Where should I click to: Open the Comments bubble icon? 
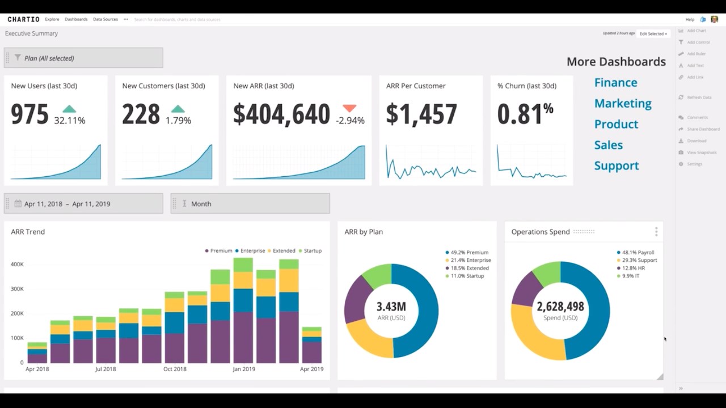[681, 117]
